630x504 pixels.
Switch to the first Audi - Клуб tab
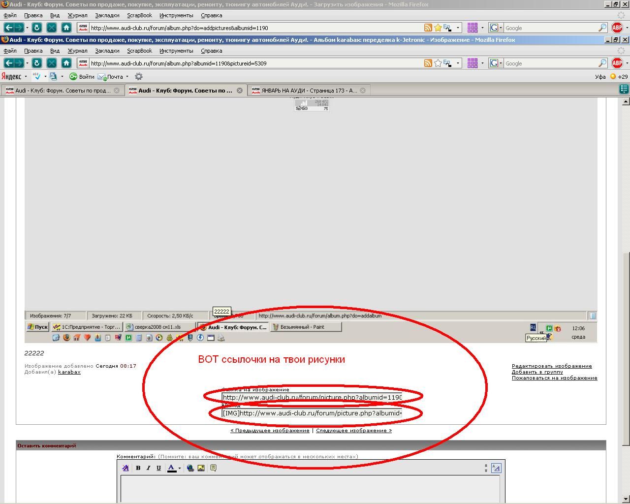(63, 91)
